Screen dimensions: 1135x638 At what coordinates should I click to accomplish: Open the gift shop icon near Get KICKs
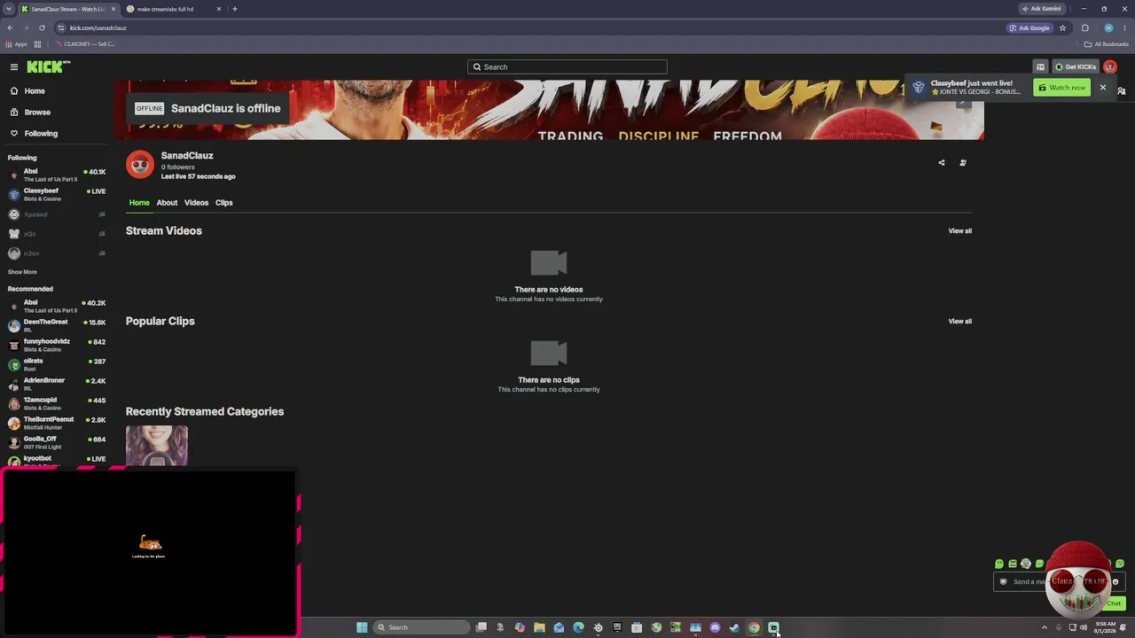click(1040, 66)
